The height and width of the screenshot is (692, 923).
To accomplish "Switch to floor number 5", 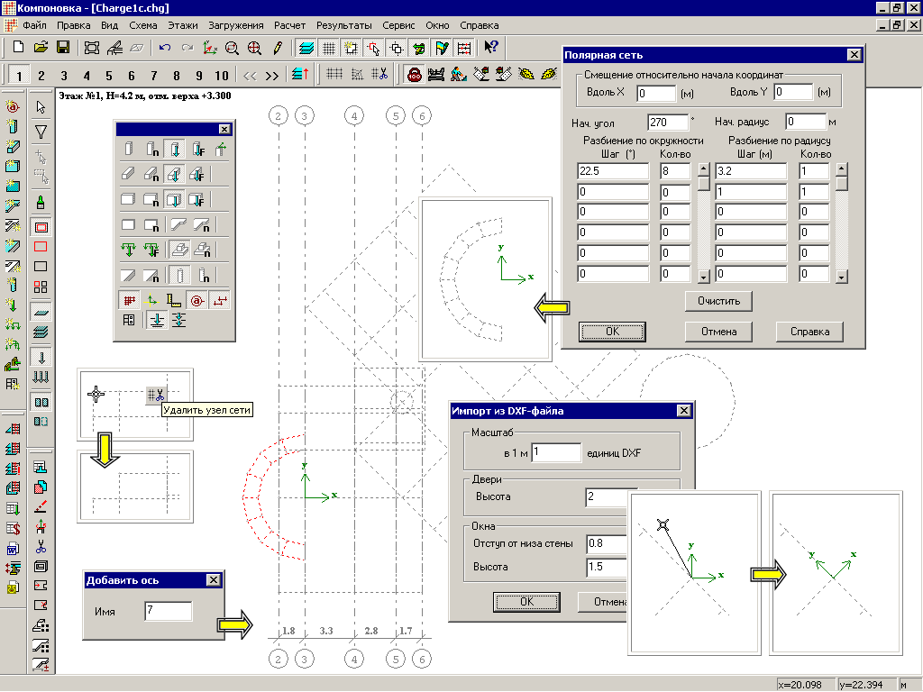I will [108, 75].
